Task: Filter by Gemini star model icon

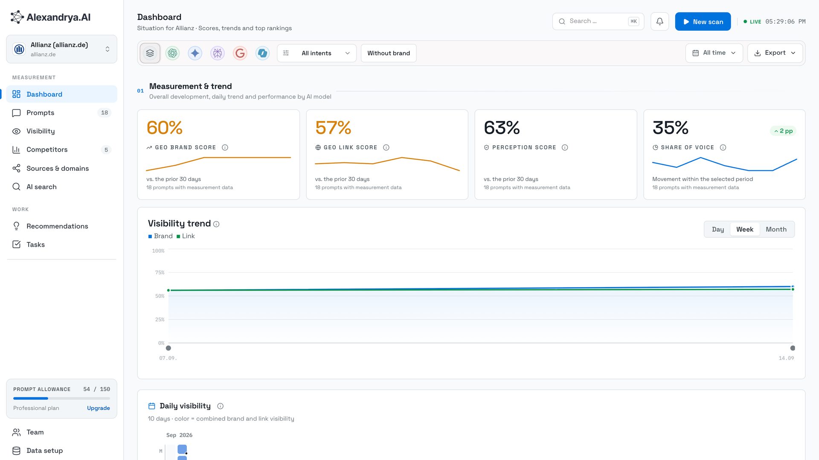Action: pos(195,53)
